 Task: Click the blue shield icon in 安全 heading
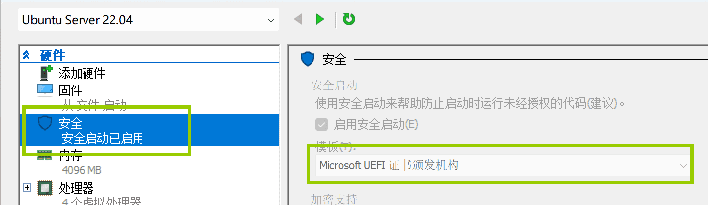coord(308,59)
